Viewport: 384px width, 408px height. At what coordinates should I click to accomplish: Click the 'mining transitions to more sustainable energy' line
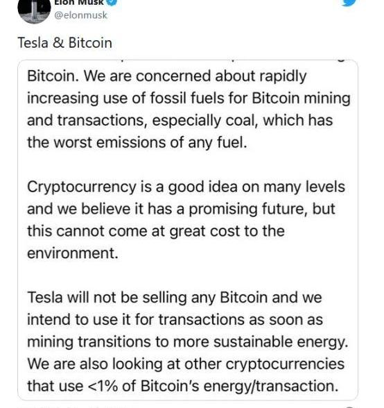[x=188, y=341]
